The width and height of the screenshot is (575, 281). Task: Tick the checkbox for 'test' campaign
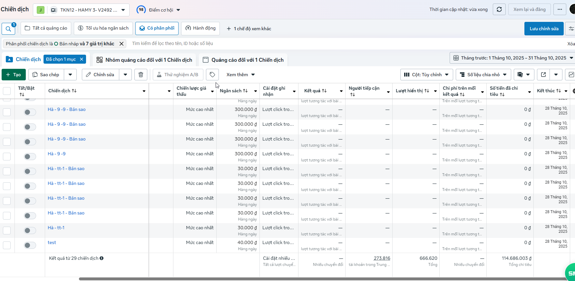click(x=7, y=245)
